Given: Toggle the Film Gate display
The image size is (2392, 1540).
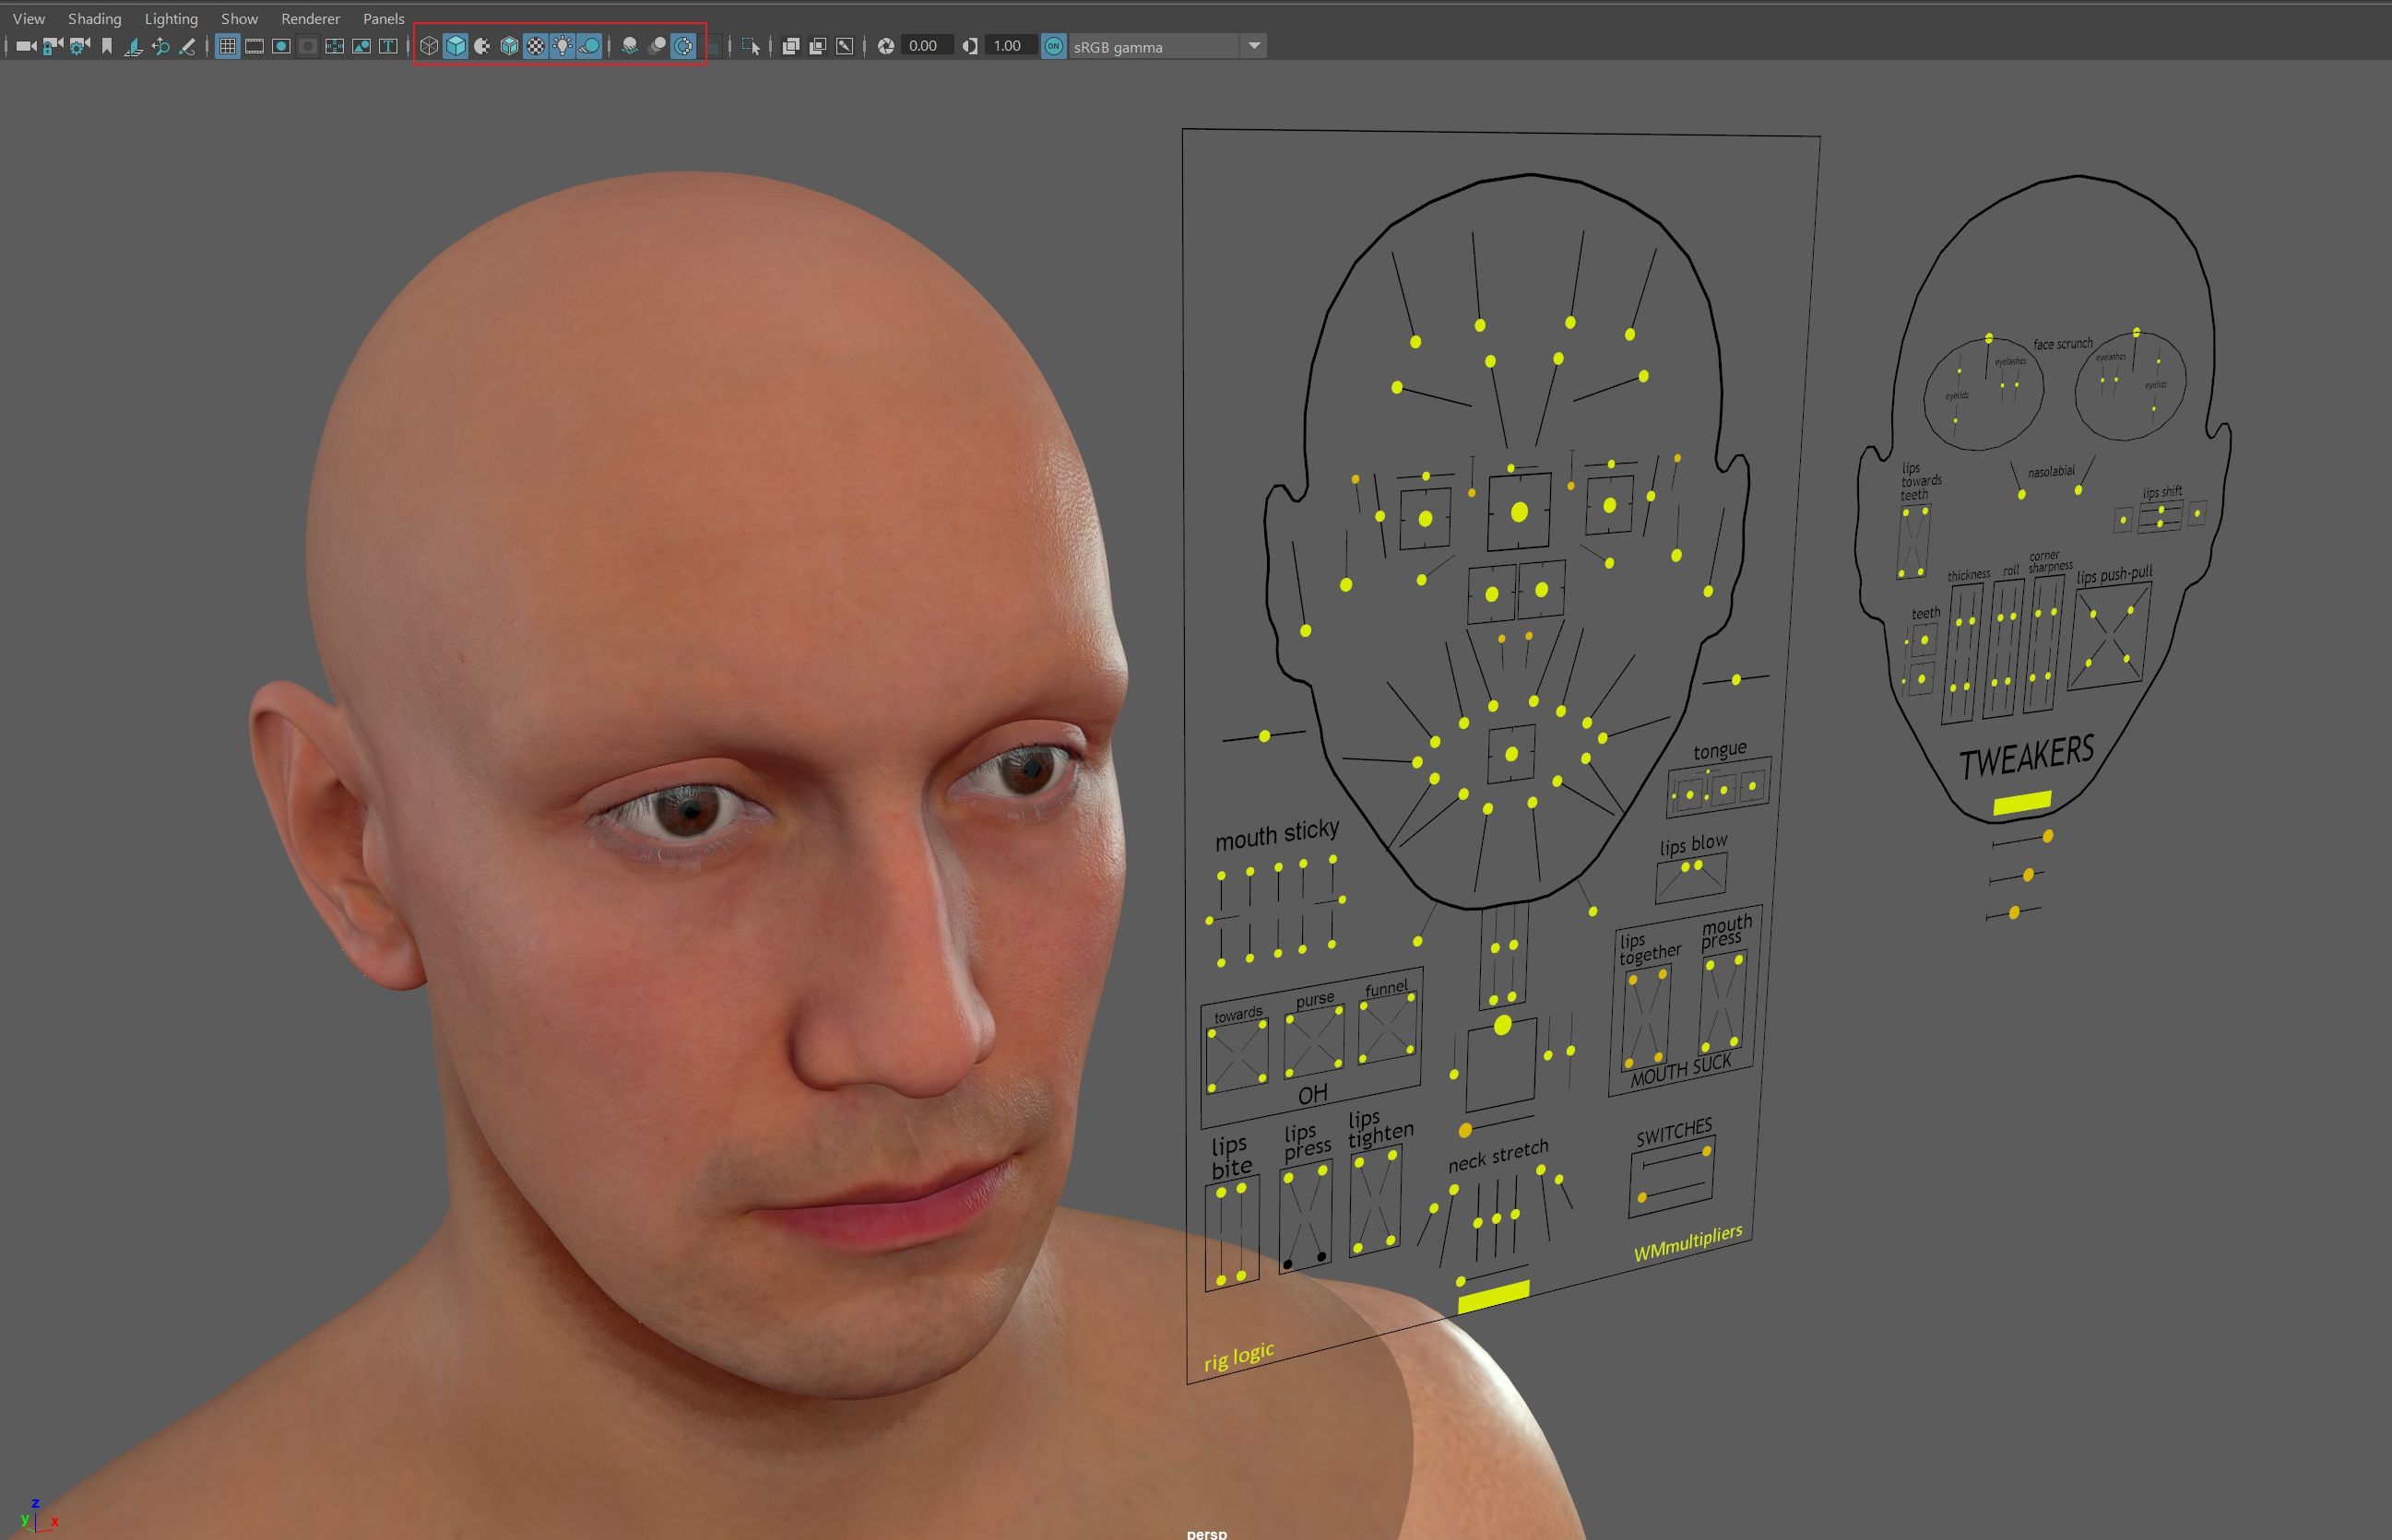Looking at the screenshot, I should (255, 46).
